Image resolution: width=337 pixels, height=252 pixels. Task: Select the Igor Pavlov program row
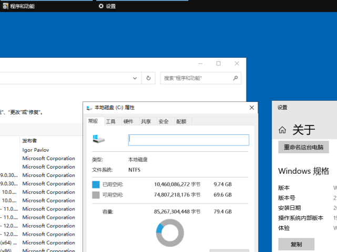coord(36,150)
